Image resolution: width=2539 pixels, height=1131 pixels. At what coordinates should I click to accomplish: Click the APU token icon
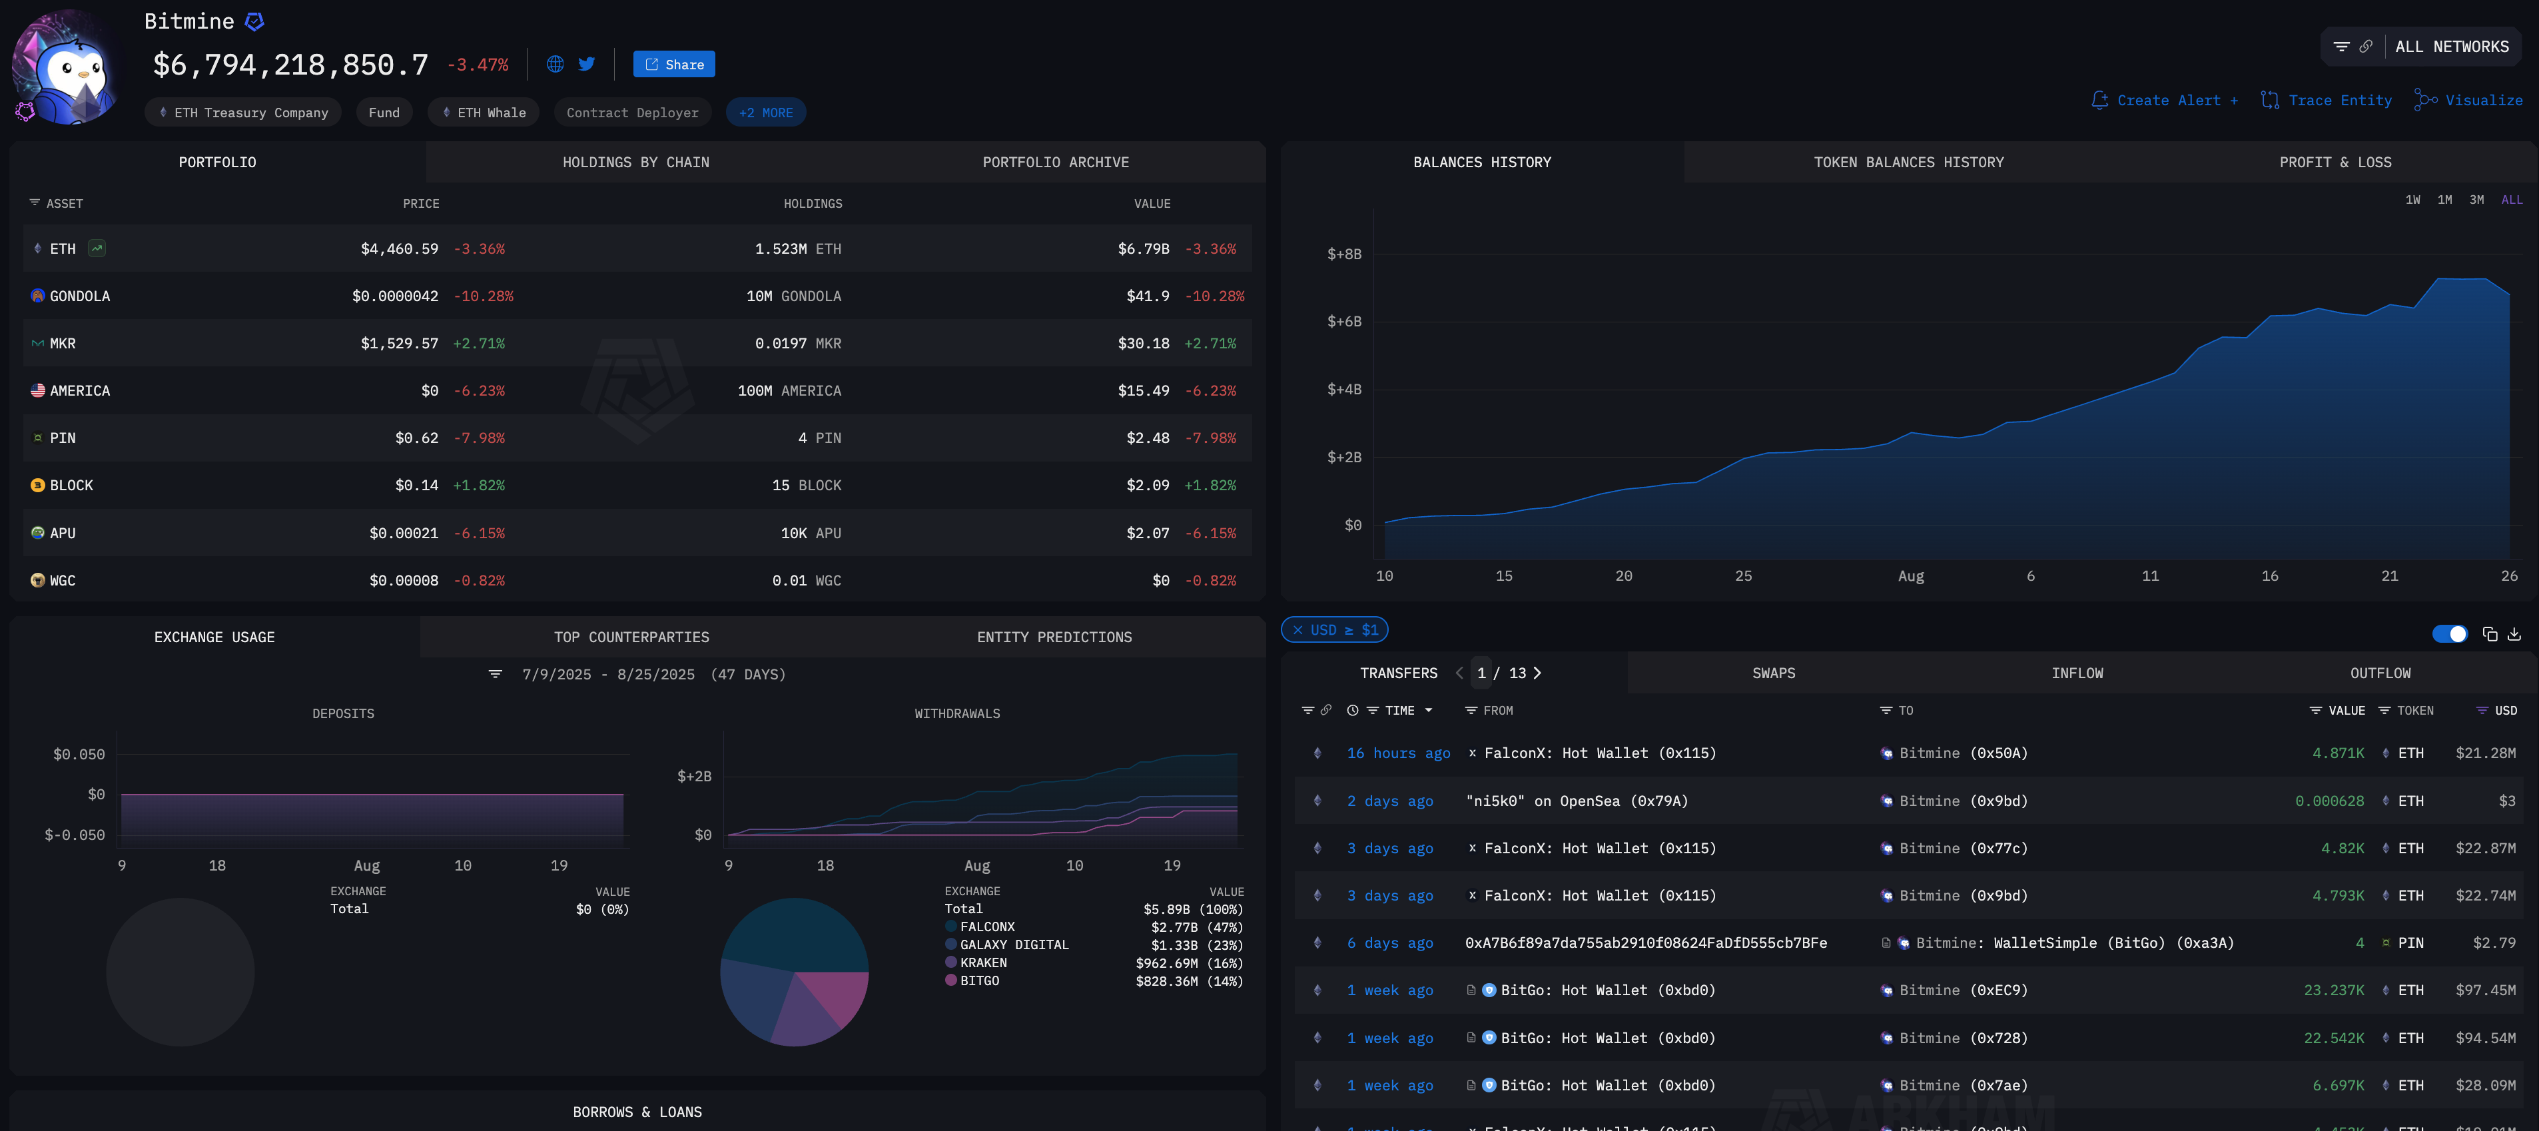[x=37, y=532]
